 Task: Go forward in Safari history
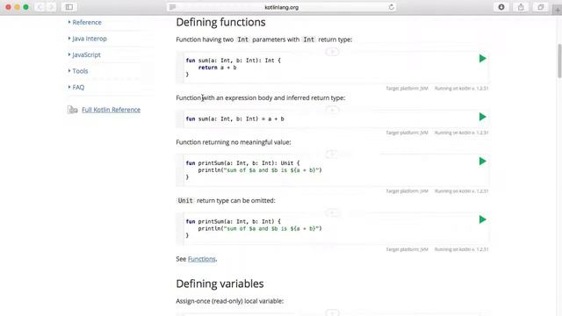click(51, 7)
